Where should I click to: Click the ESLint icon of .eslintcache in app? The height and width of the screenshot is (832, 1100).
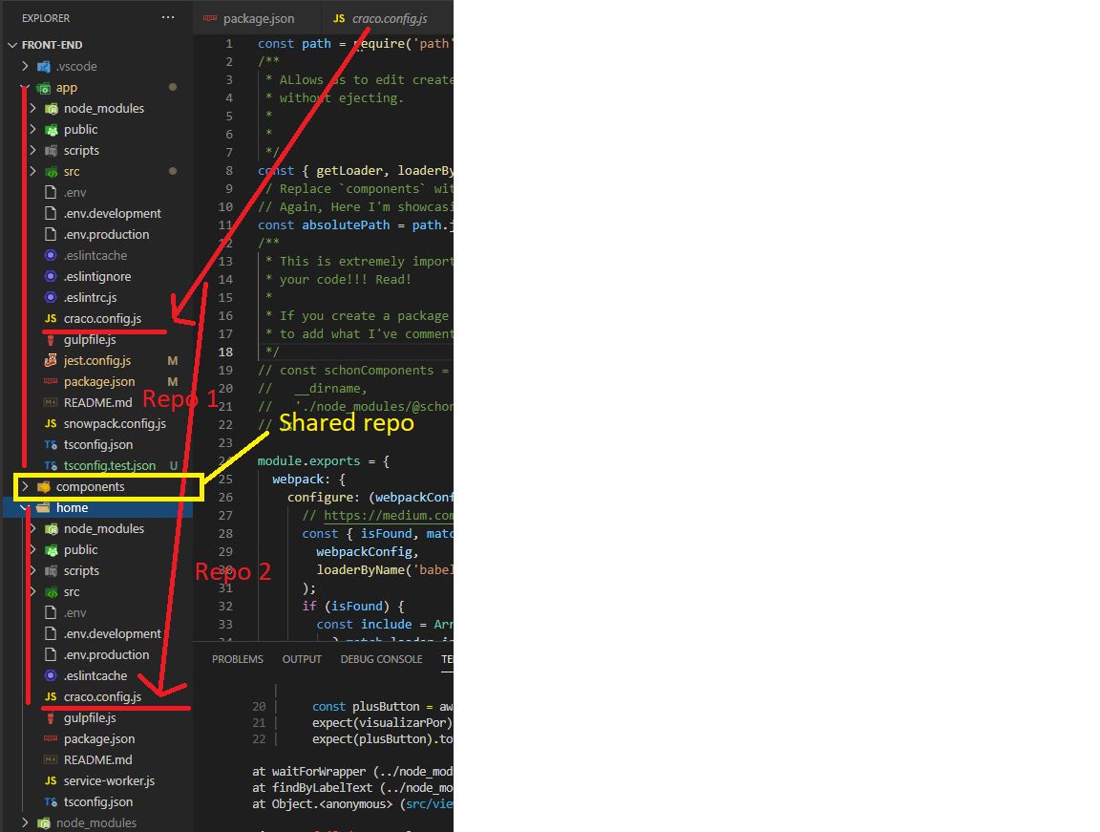[x=51, y=255]
